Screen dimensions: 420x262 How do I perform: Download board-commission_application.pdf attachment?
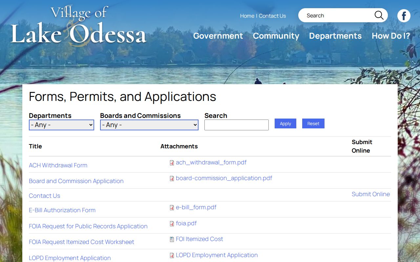point(224,178)
